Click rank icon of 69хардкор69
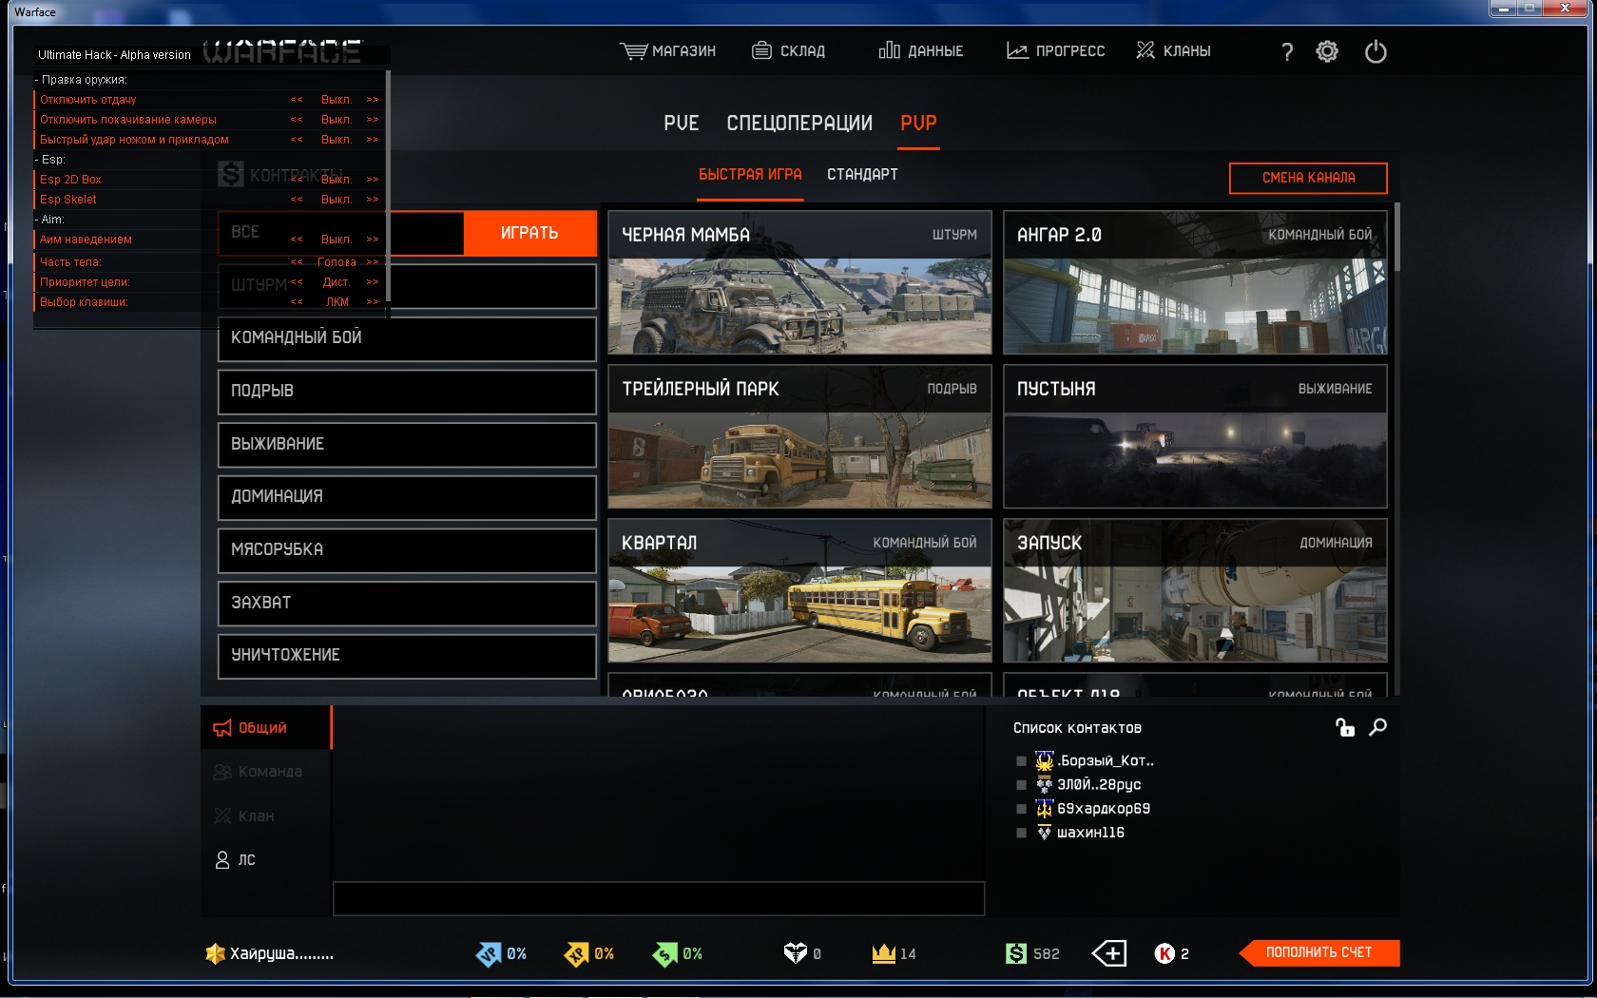Screen dimensions: 1597x998 [1045, 808]
